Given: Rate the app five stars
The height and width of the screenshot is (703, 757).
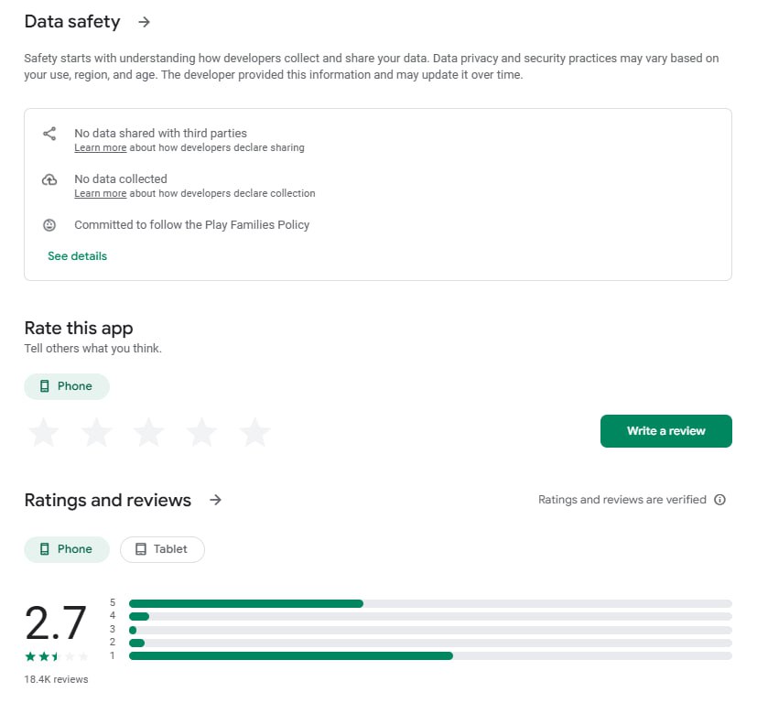Looking at the screenshot, I should [255, 432].
